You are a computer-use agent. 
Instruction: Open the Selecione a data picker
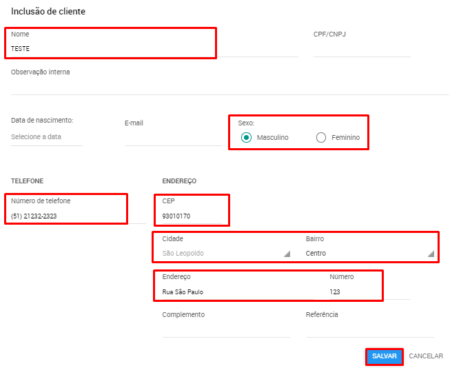(47, 137)
